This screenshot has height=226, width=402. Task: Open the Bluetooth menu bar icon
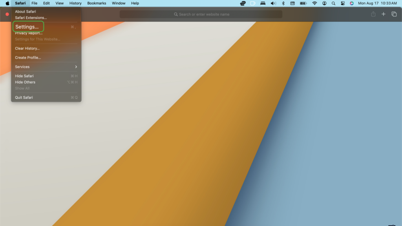pyautogui.click(x=283, y=3)
